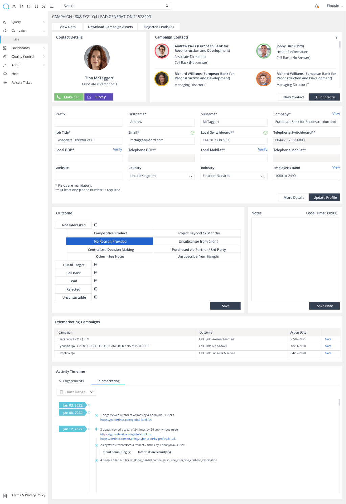Switch to Telemarketing timeline tab
The image size is (346, 504).
(x=108, y=381)
